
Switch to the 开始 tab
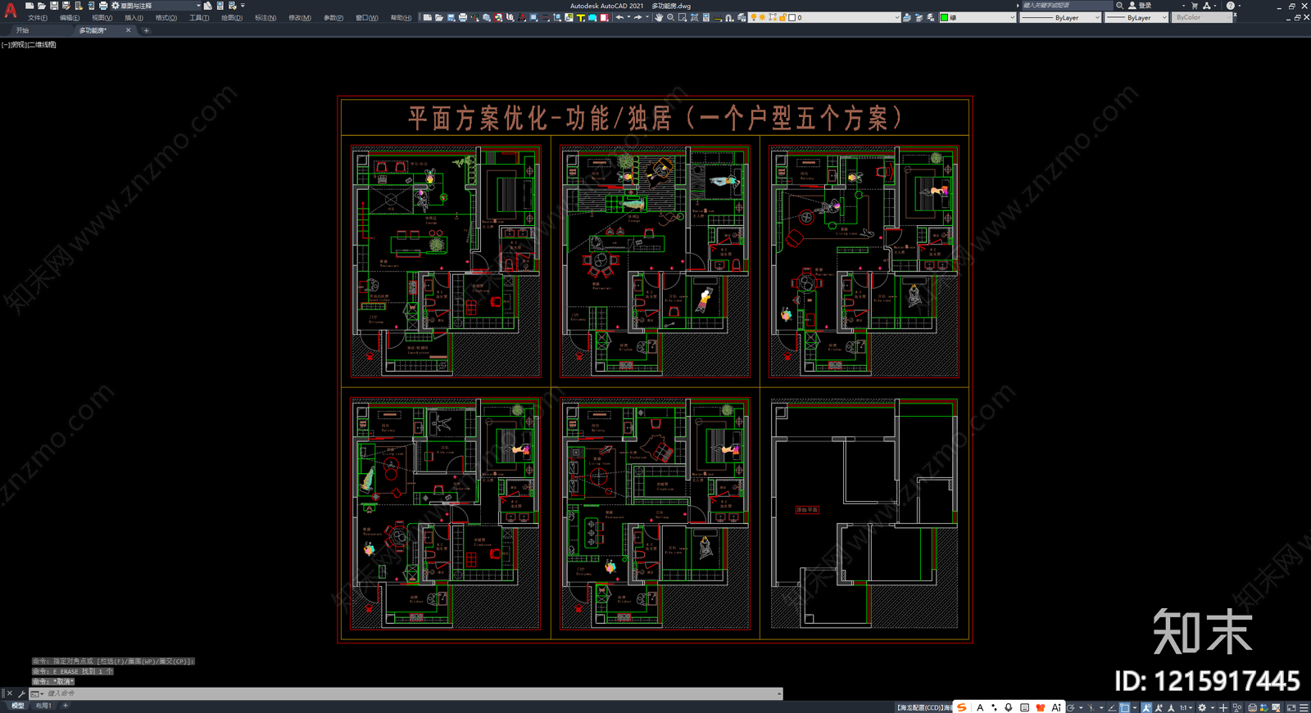[22, 30]
